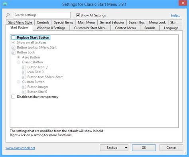Open the Language tab
The width and height of the screenshot is (189, 157).
pos(171,28)
